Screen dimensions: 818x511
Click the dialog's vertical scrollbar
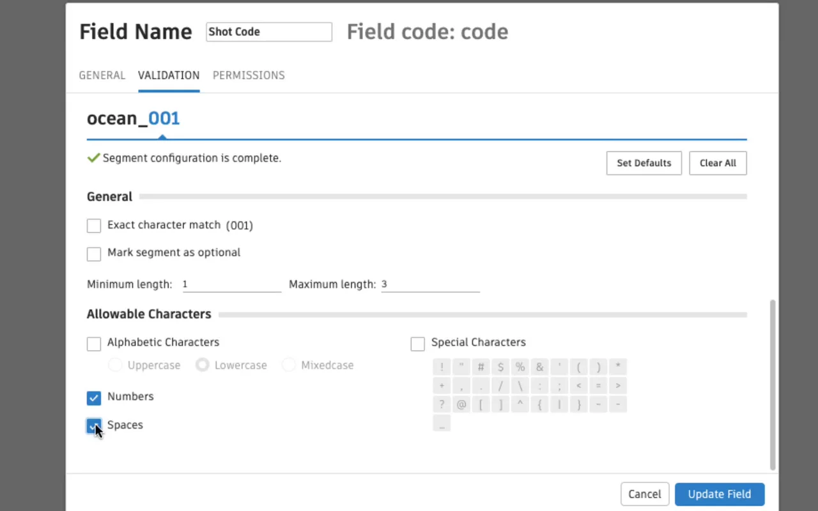coord(773,383)
